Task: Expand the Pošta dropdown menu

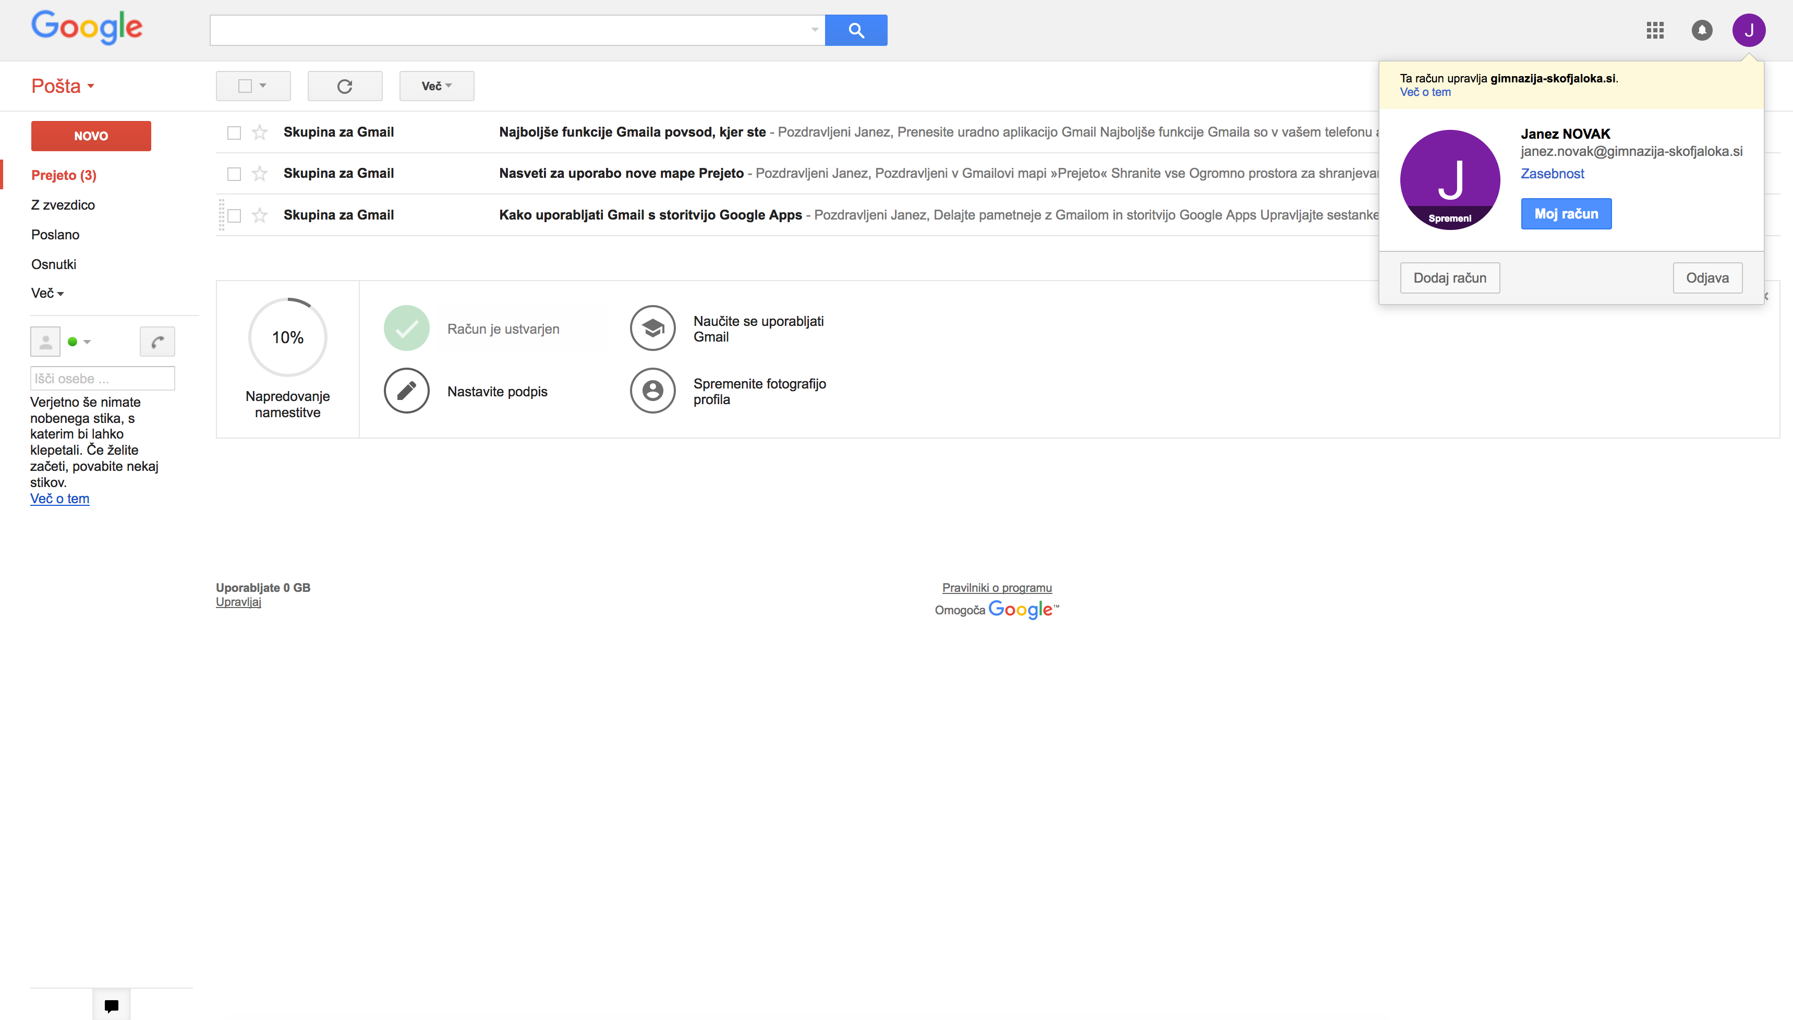Action: (63, 86)
